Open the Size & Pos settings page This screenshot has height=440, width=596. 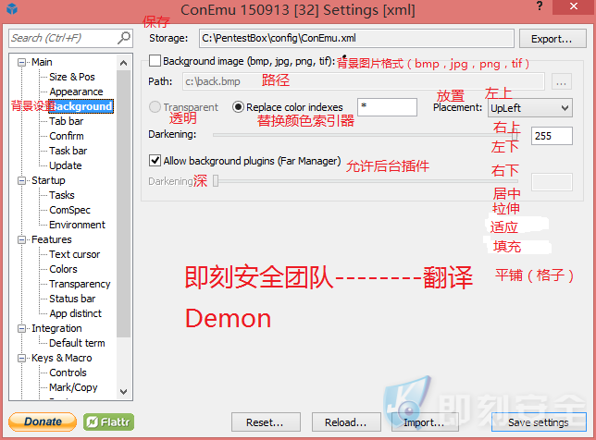[x=72, y=77]
